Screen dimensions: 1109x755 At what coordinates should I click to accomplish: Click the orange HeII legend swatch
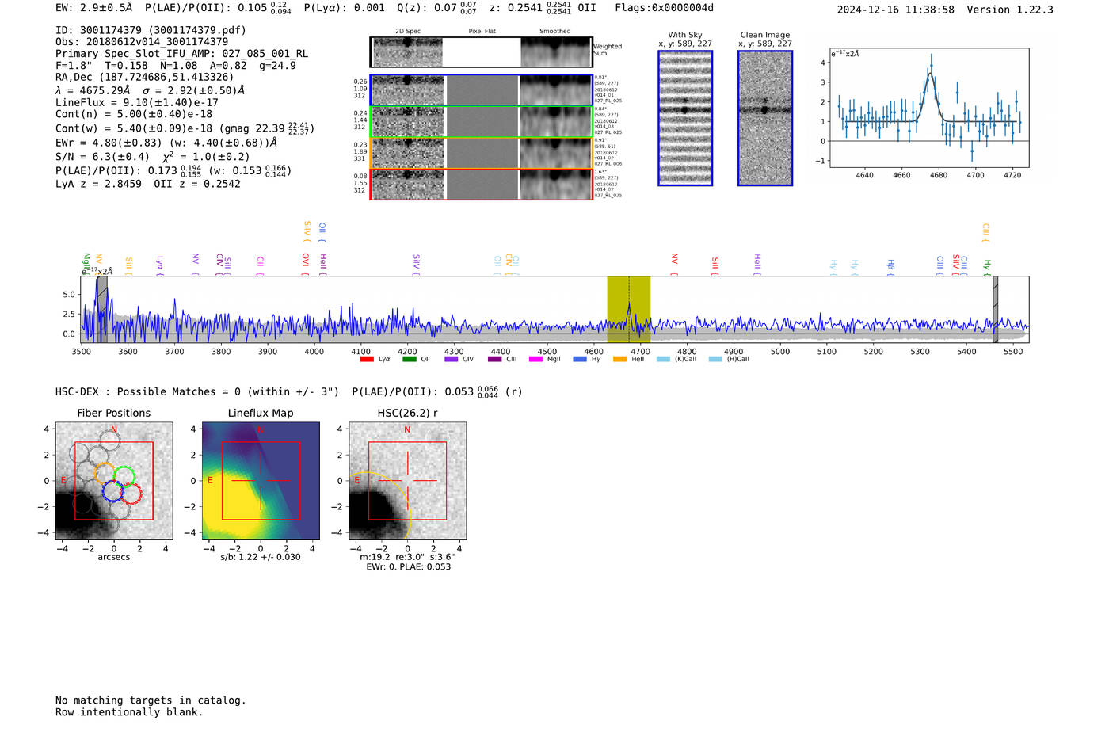click(619, 360)
